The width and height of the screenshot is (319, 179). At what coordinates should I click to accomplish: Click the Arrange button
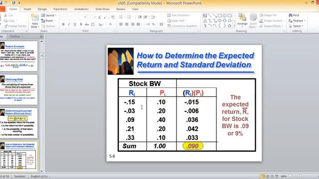[x=242, y=21]
